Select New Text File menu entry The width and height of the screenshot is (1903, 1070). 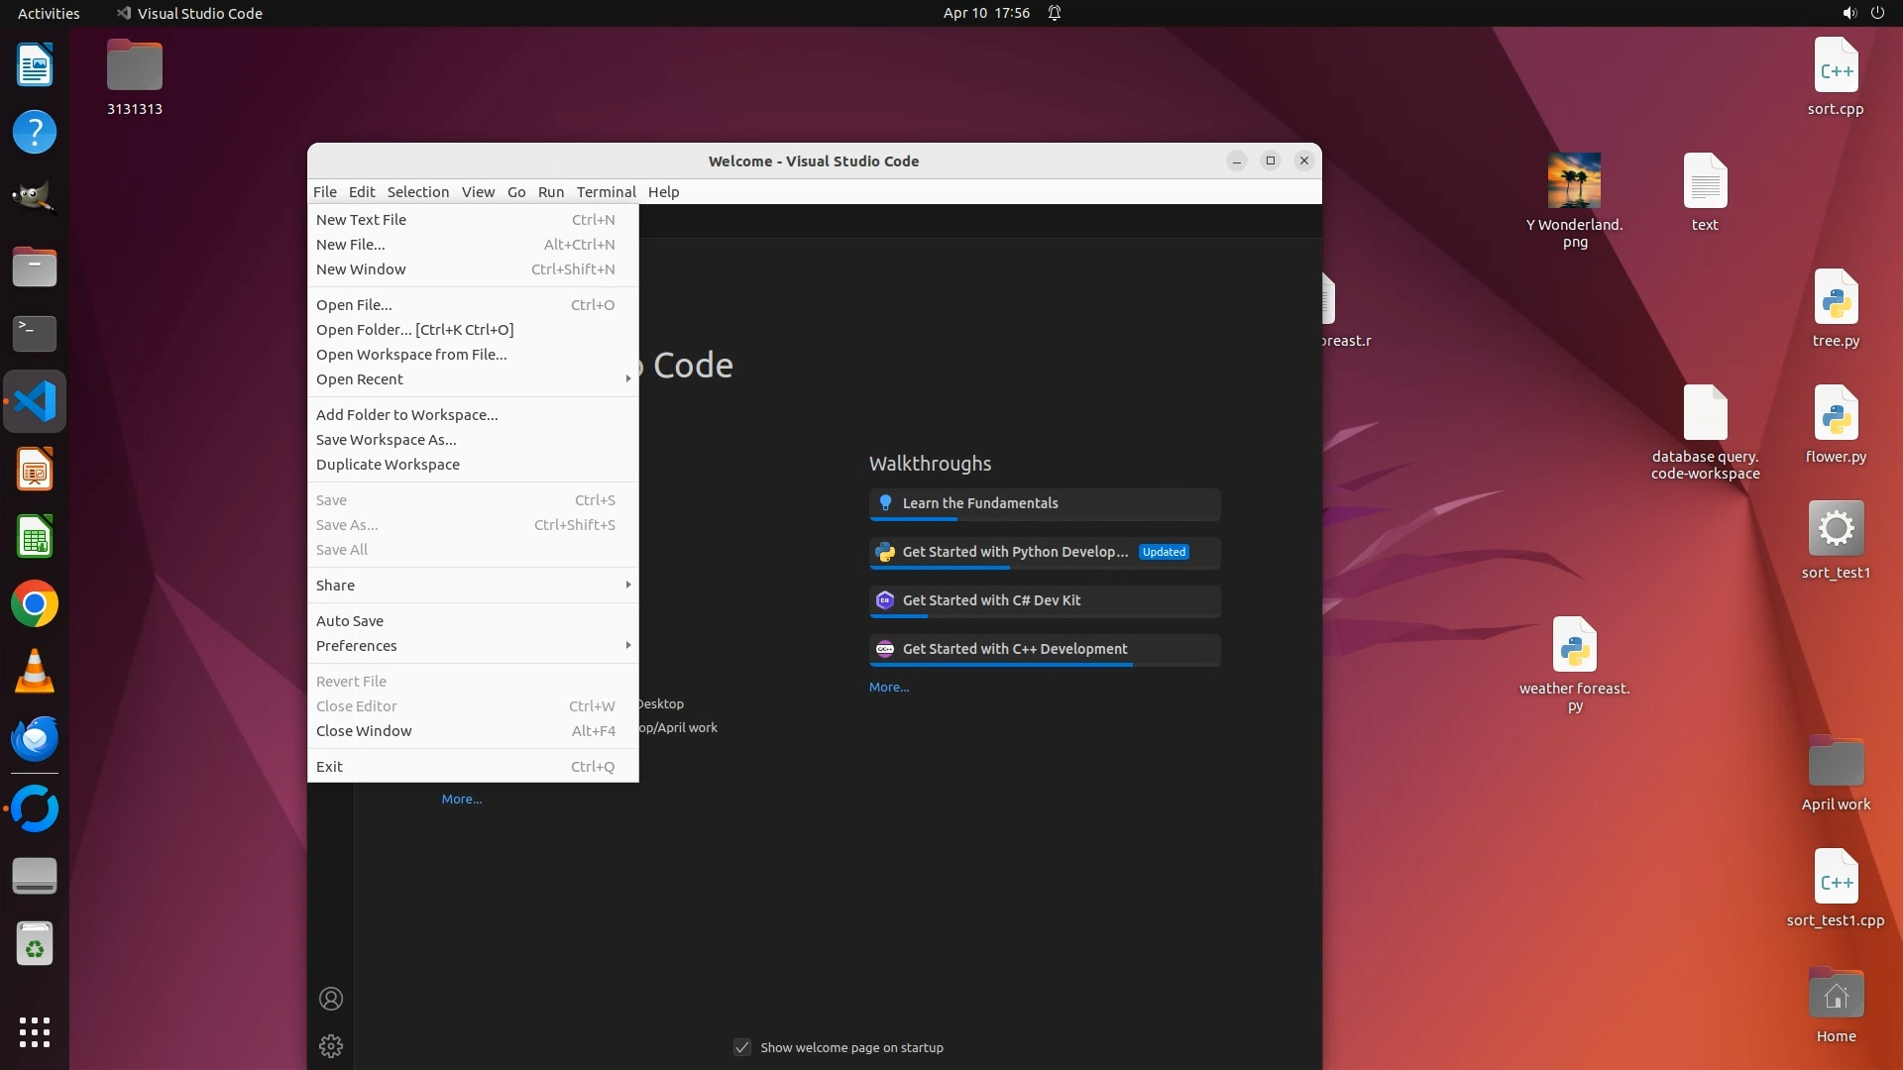pos(362,220)
